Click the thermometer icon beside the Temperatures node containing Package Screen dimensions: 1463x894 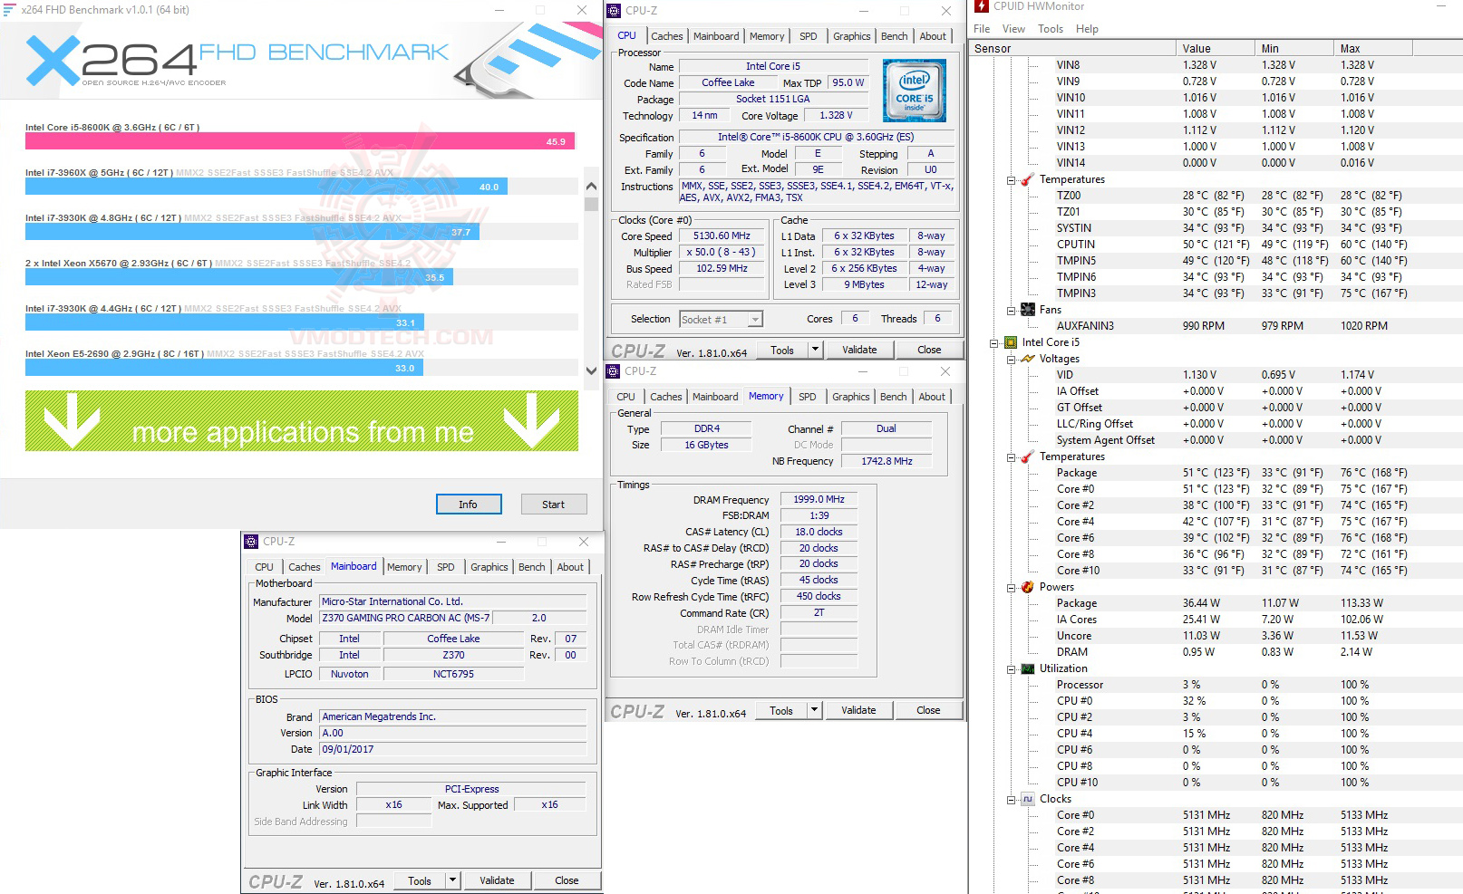(1028, 457)
